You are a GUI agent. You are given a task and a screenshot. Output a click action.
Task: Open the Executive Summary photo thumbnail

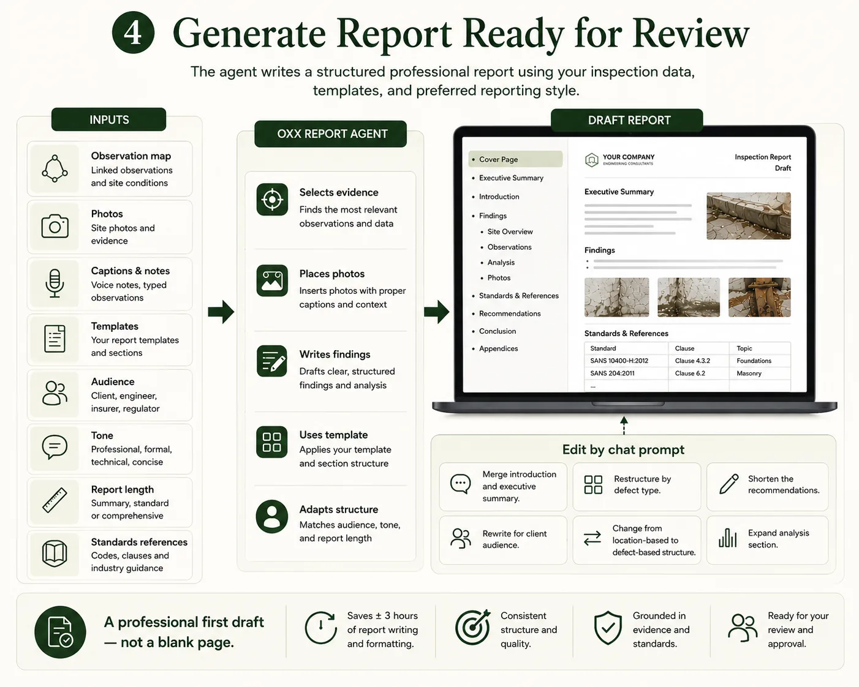(749, 216)
